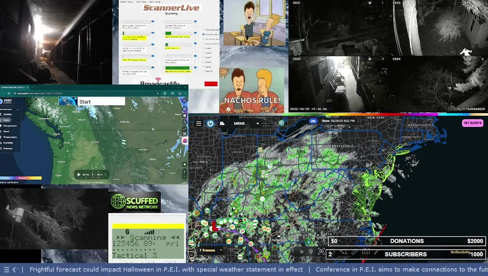Click browser profile avatar icon
Image resolution: width=488 pixels, height=276 pixels.
(x=180, y=93)
